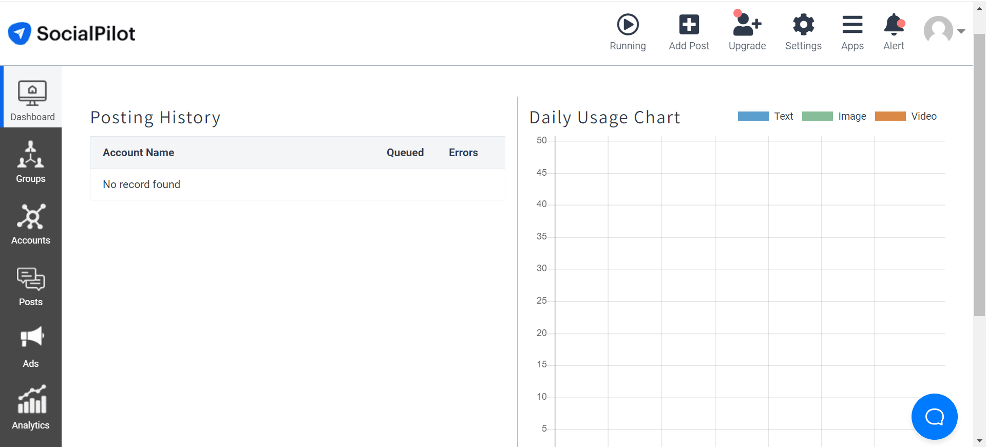Go to Dashboard in sidebar
This screenshot has width=986, height=447.
(32, 97)
